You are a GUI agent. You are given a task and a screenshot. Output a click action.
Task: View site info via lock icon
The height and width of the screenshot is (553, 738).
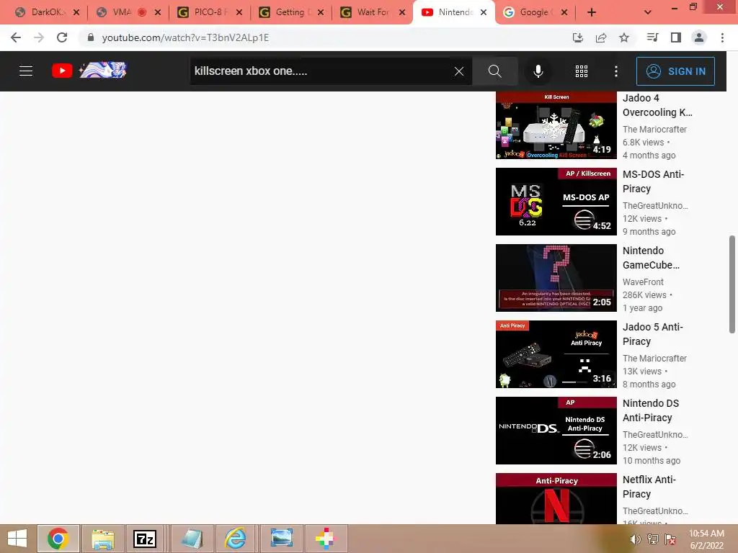[x=91, y=37]
